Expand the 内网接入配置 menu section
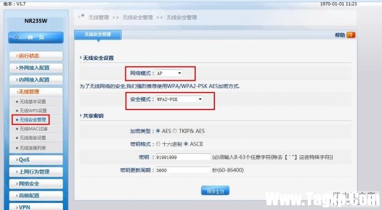Viewport: 382px width, 210px height. (x=36, y=80)
